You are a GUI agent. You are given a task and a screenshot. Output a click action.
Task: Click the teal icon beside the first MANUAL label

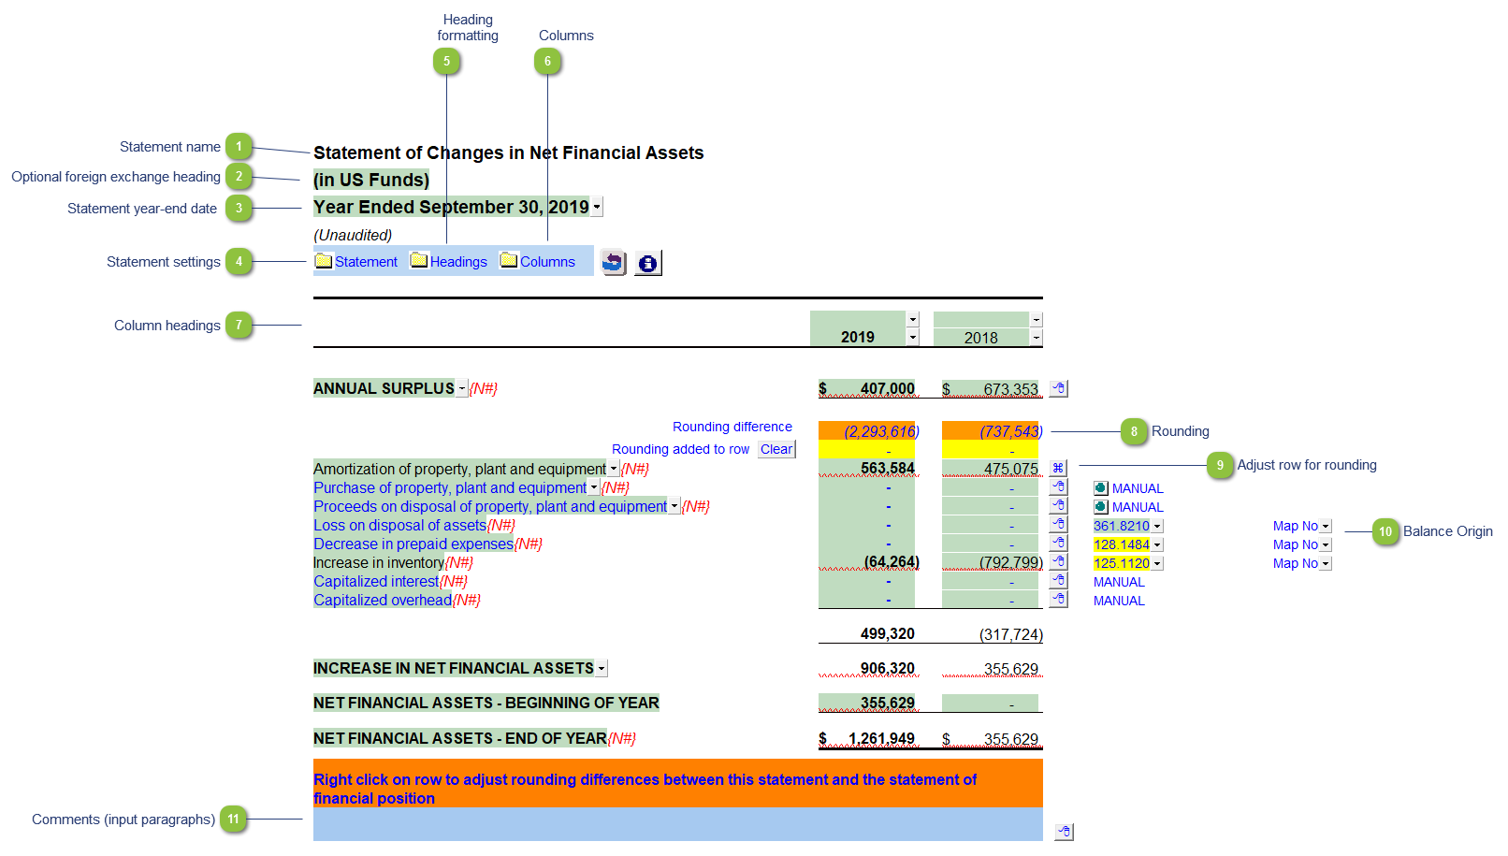(1101, 488)
